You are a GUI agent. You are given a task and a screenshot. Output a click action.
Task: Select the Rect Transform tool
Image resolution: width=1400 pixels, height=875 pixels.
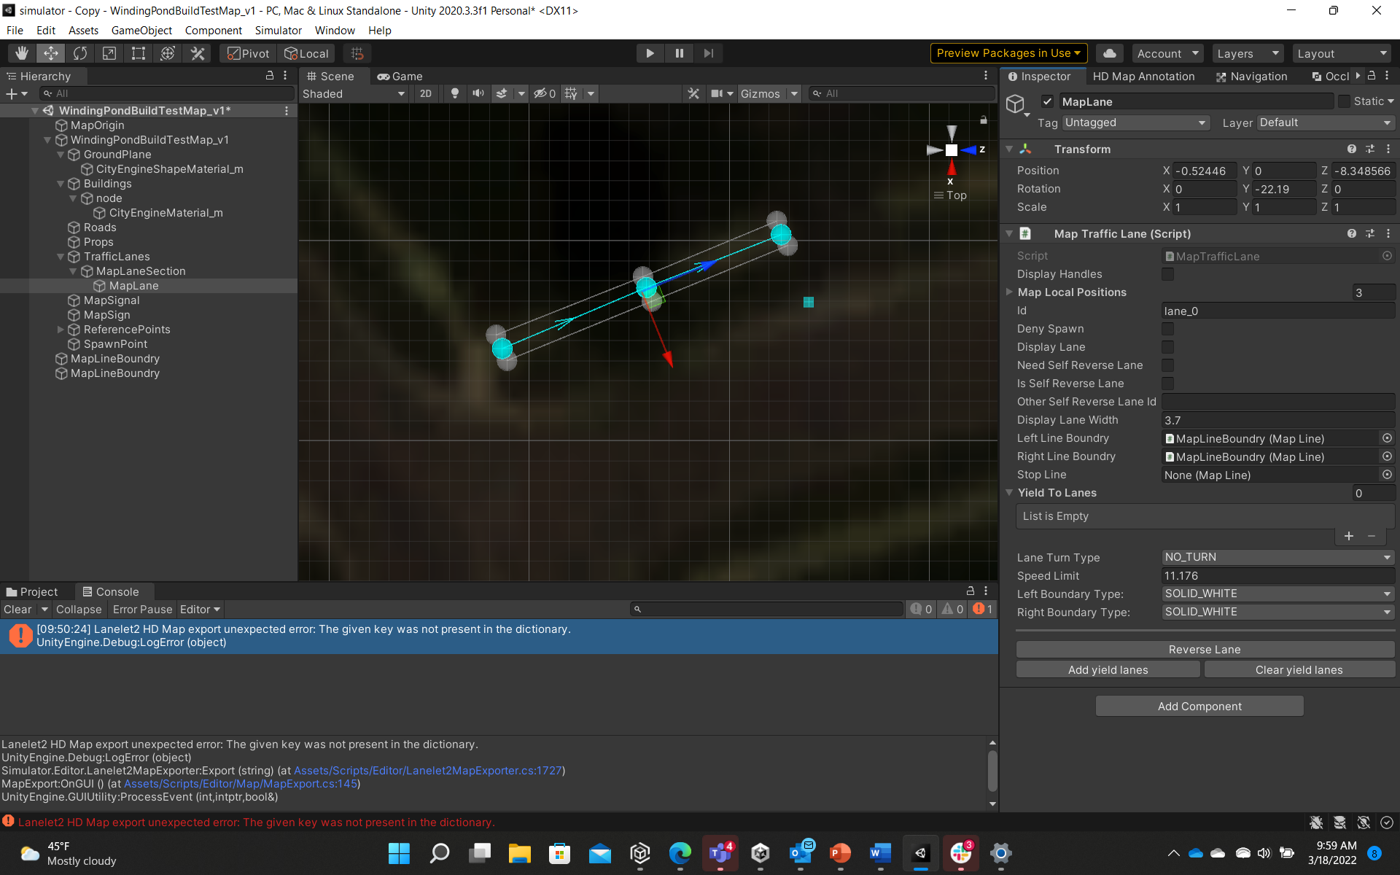139,52
